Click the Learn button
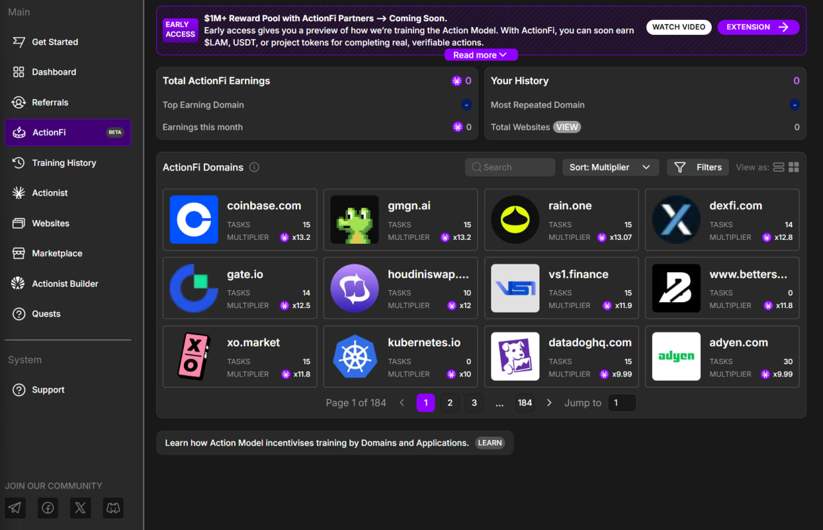The height and width of the screenshot is (530, 823). pyautogui.click(x=490, y=443)
